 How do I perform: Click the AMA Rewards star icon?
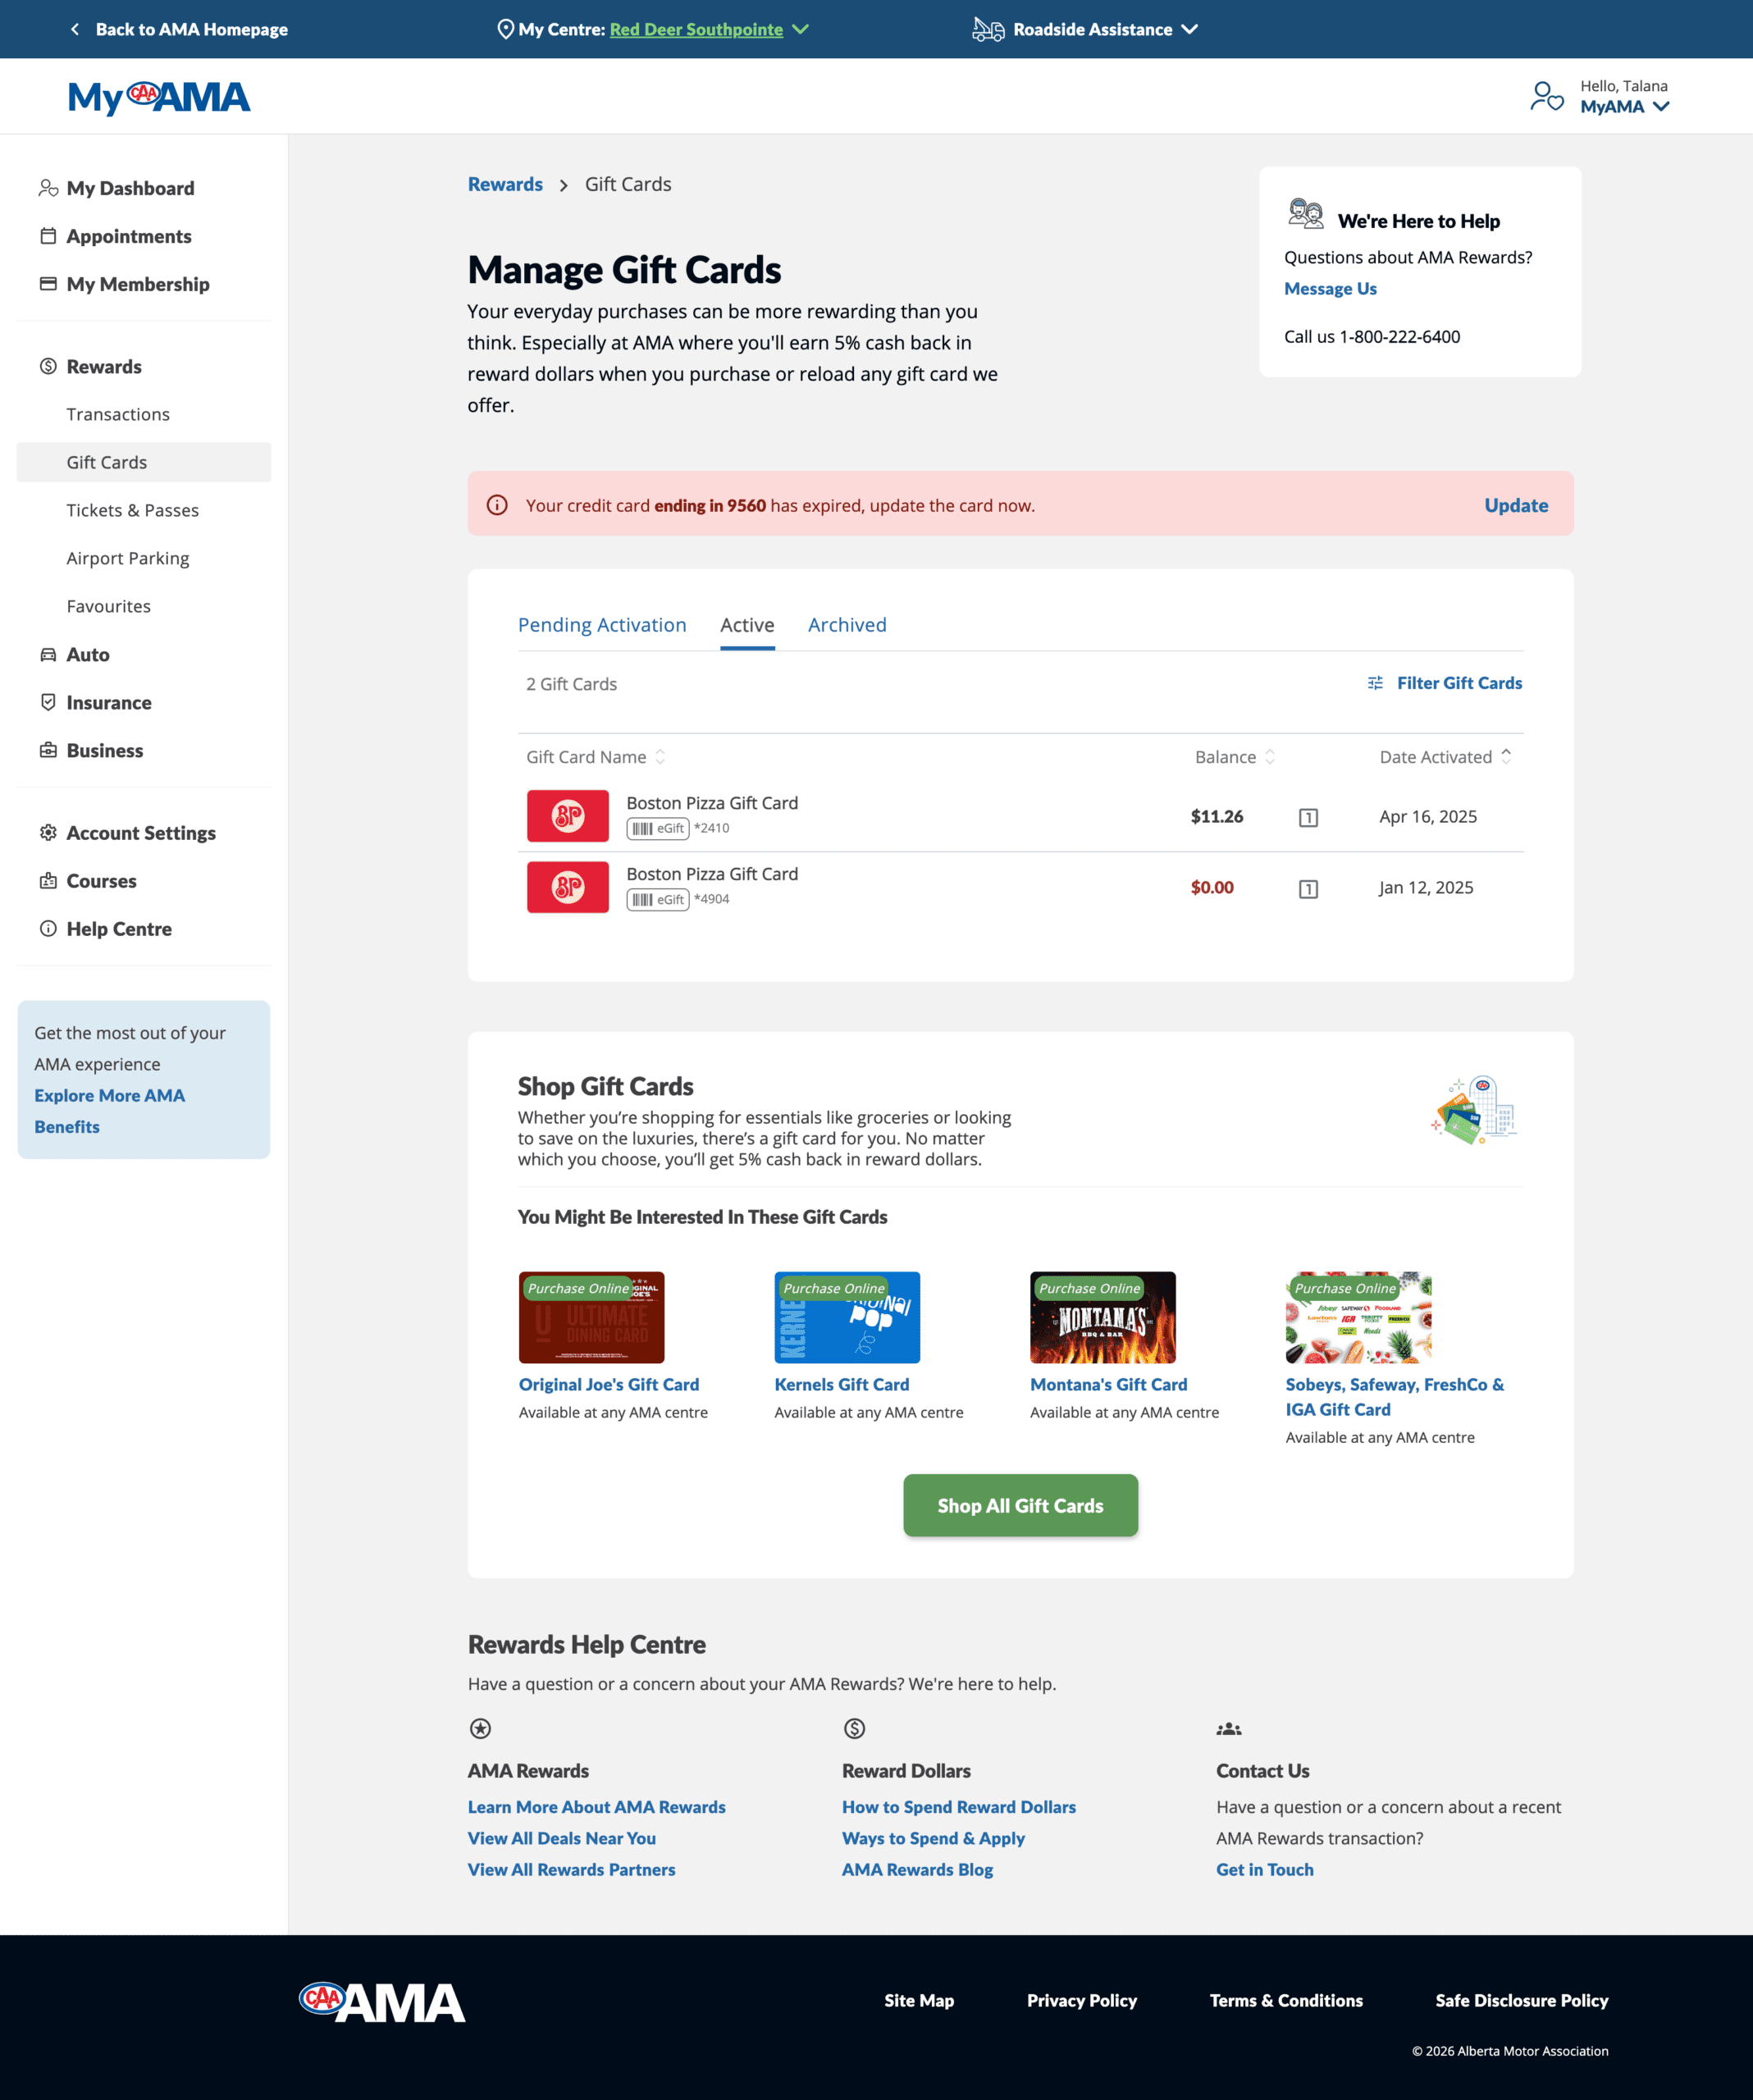[x=480, y=1728]
